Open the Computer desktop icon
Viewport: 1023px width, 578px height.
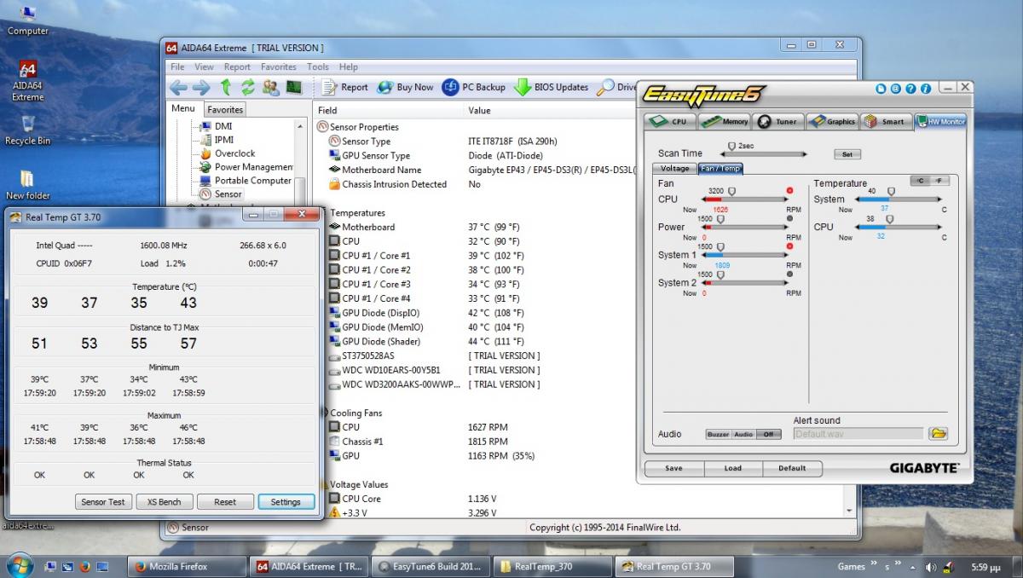point(27,20)
